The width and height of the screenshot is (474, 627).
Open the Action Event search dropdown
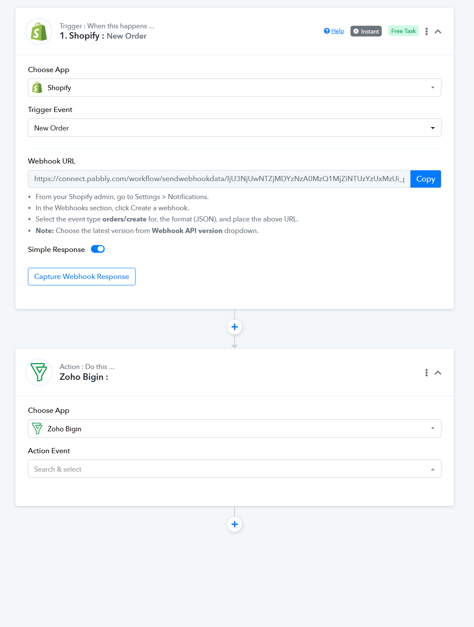(235, 469)
